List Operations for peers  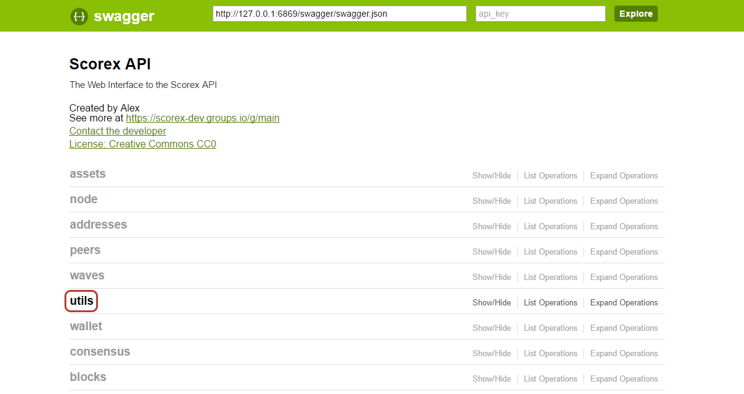coord(551,252)
